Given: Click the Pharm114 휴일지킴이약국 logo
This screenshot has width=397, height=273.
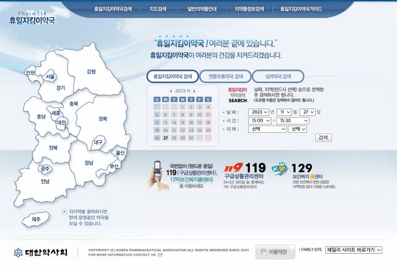Looking at the screenshot, I should point(32,18).
